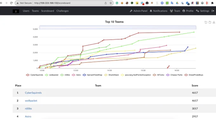Screen dimensions: 216x119
Task: Toggle Chasse Partie legend entry
Action: (x=174, y=75)
